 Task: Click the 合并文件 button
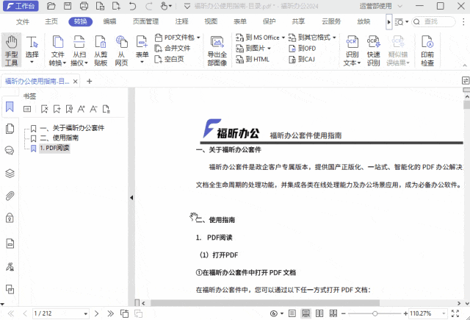173,48
